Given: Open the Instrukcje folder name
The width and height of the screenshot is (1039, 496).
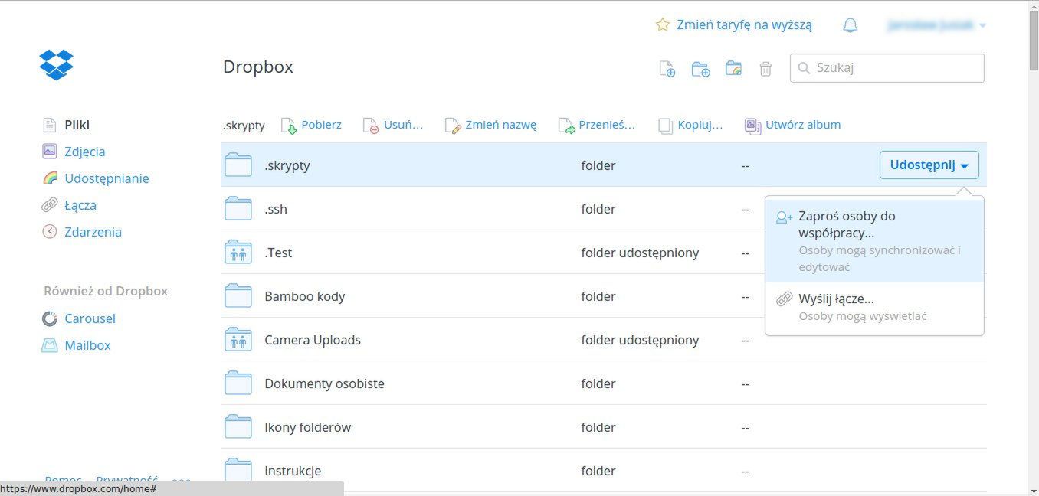Looking at the screenshot, I should [293, 471].
